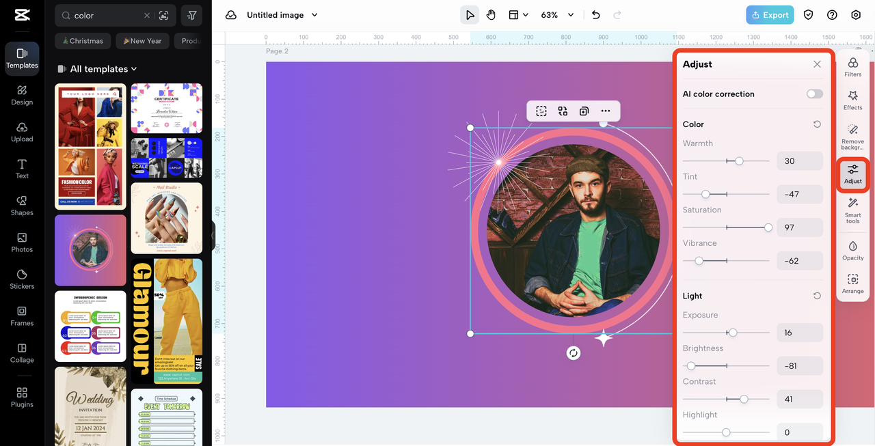Open the Frames sidebar panel
Viewport: 875px width, 446px height.
pos(22,316)
